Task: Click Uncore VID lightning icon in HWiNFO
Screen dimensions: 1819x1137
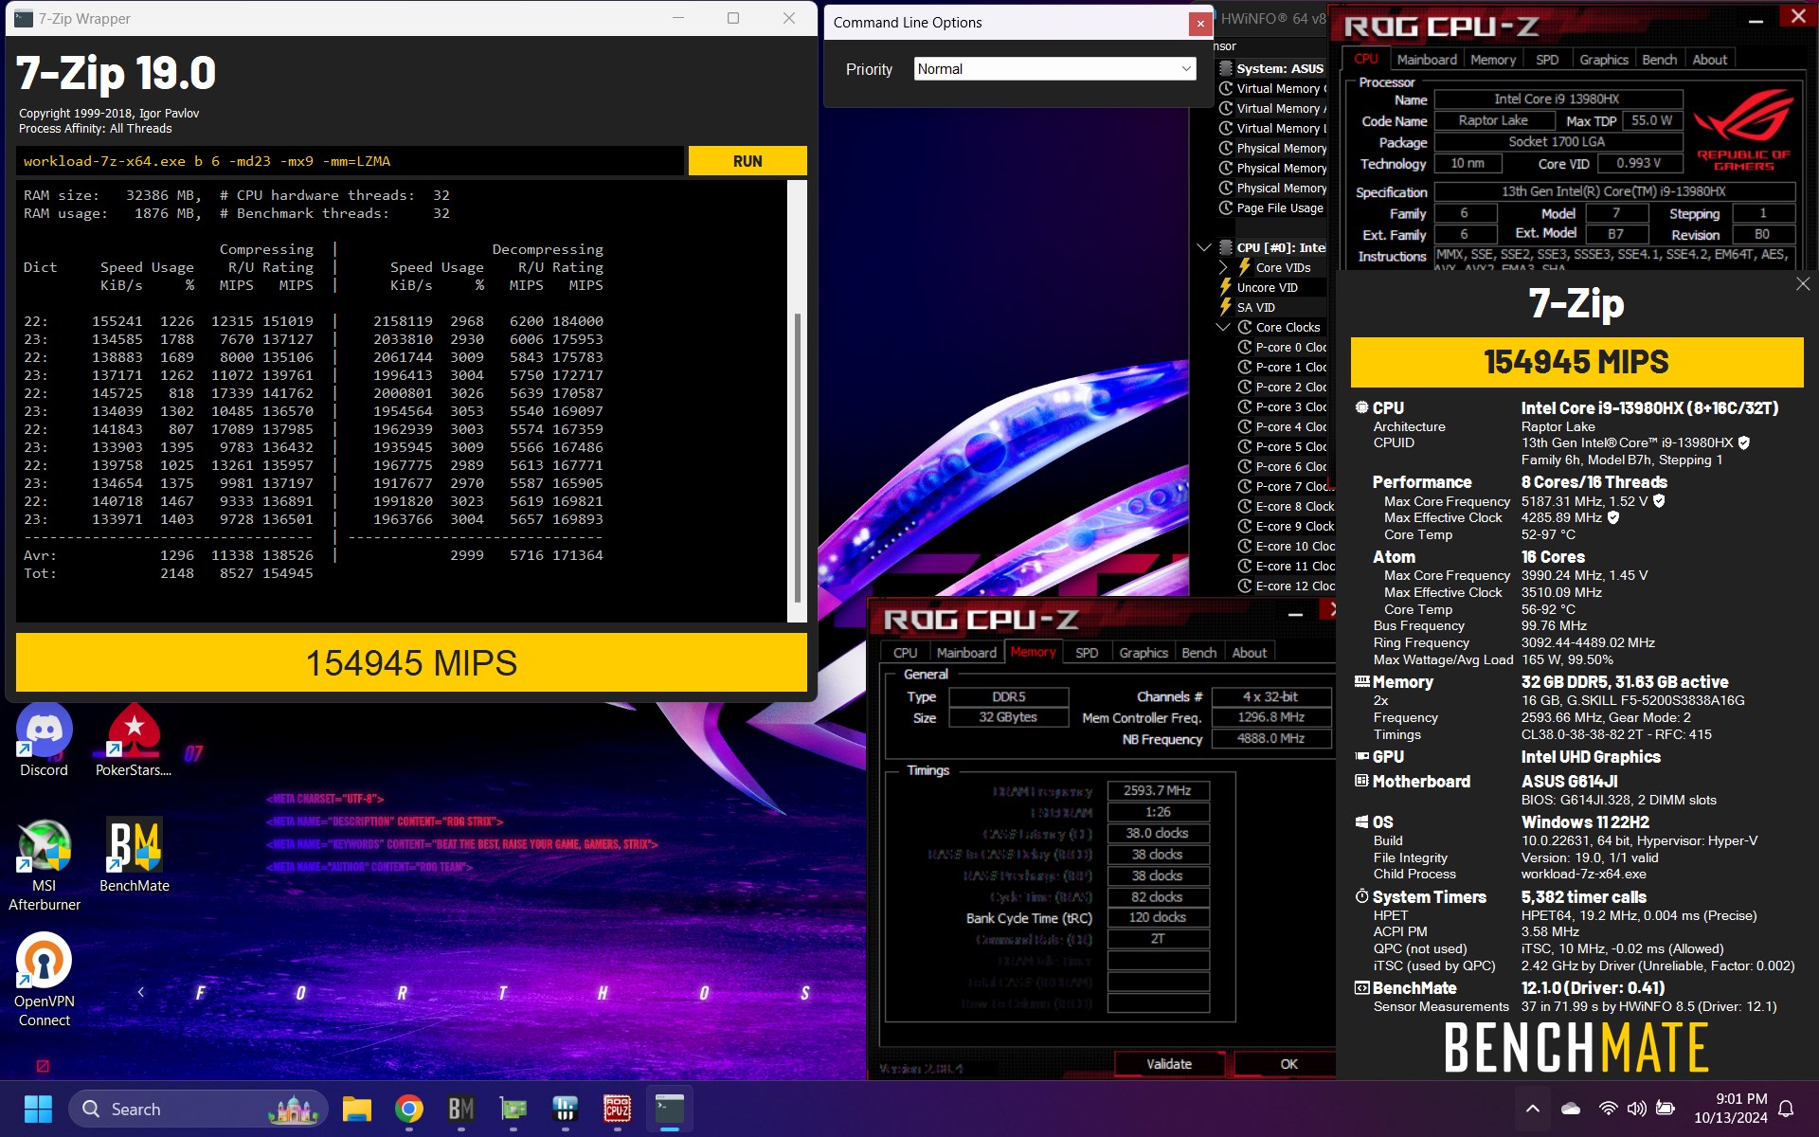Action: pyautogui.click(x=1226, y=287)
